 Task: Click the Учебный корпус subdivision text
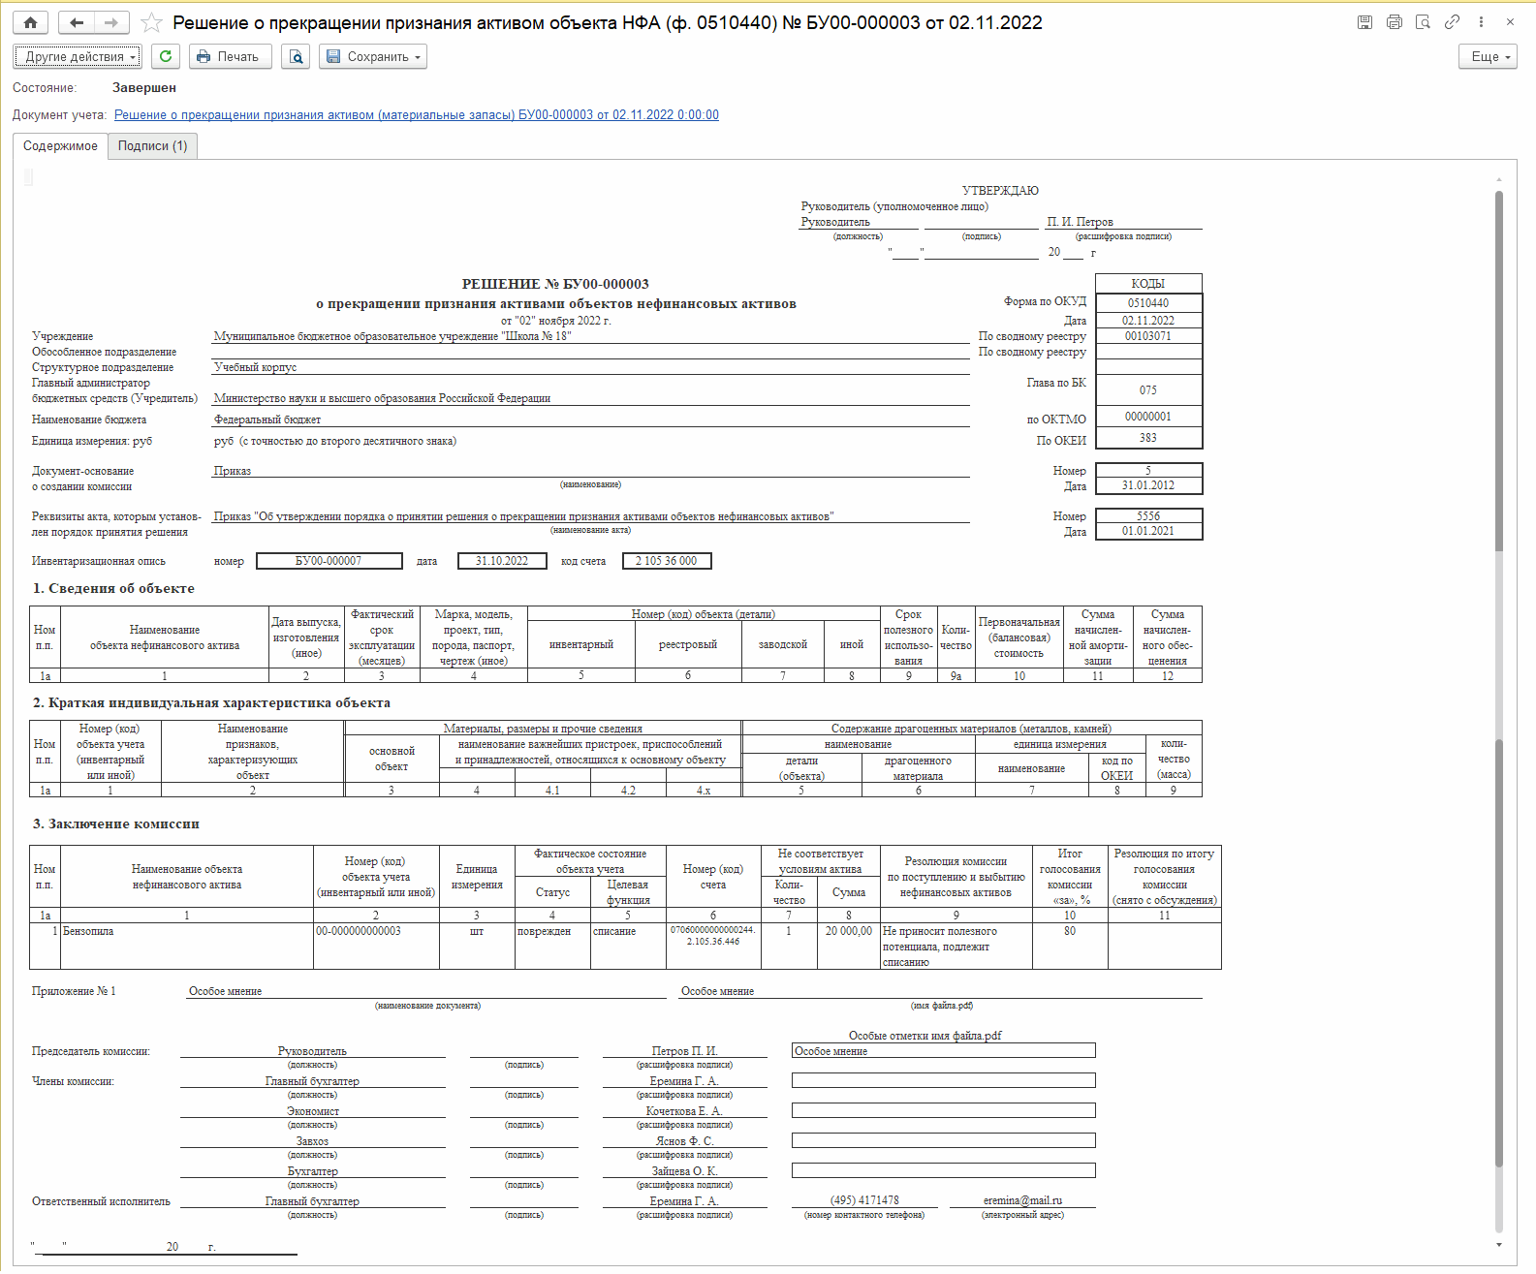tap(256, 367)
